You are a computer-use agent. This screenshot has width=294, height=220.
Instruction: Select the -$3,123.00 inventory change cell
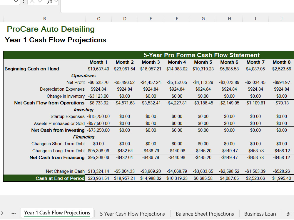pos(98,96)
